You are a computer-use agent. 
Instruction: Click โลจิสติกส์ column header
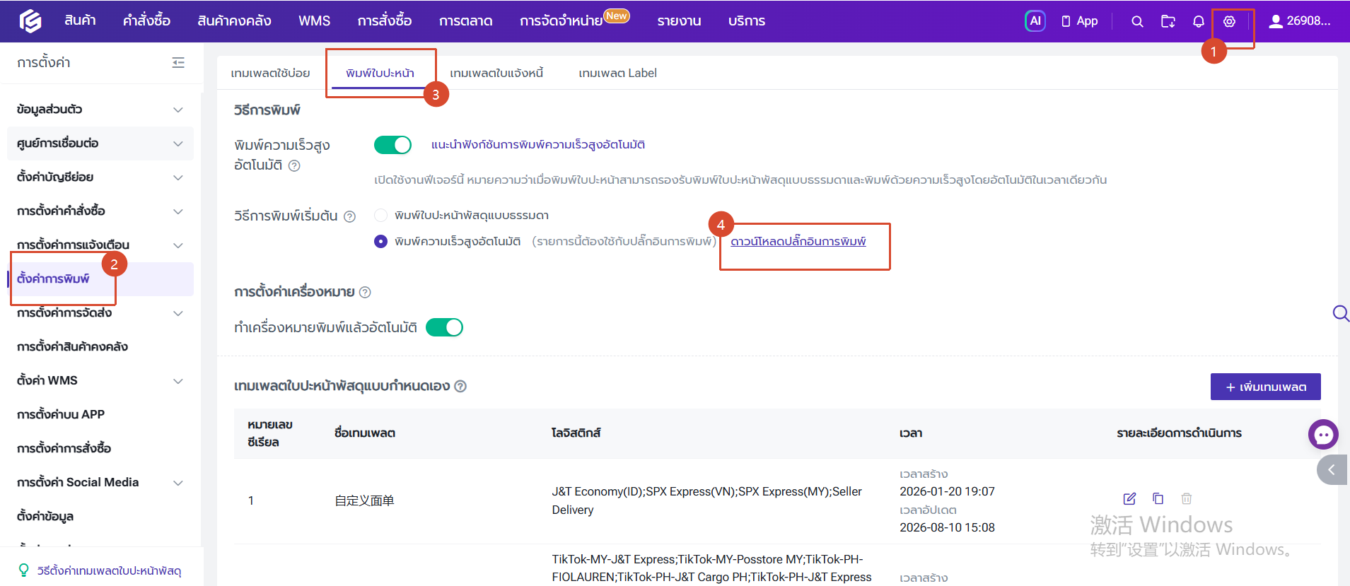point(576,433)
